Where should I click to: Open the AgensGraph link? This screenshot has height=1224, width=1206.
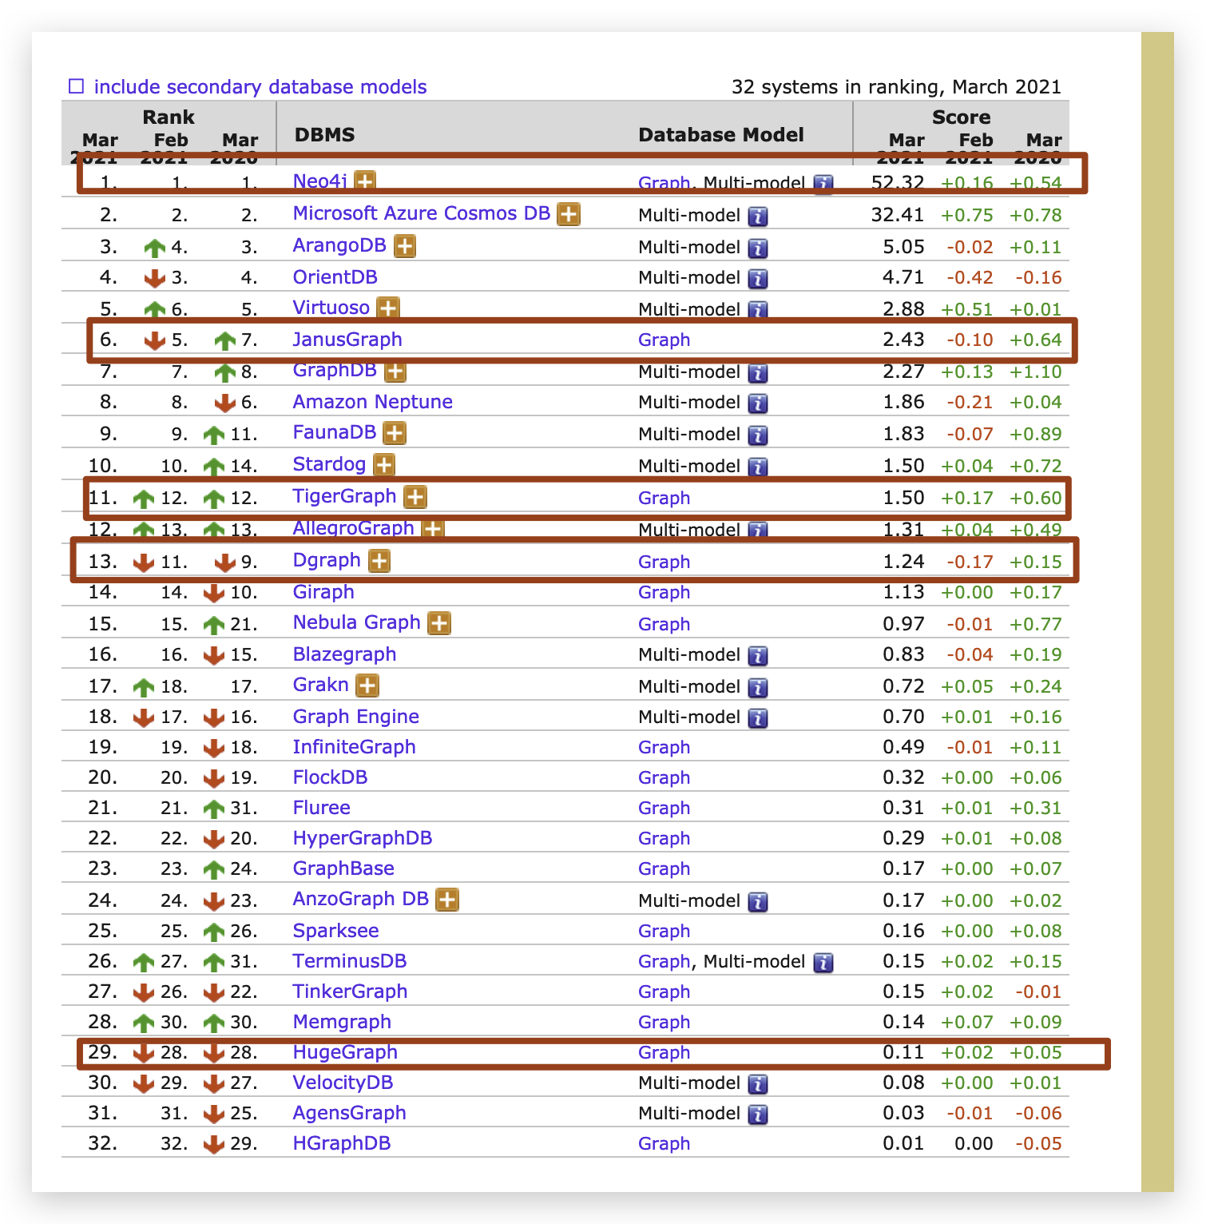(350, 1113)
